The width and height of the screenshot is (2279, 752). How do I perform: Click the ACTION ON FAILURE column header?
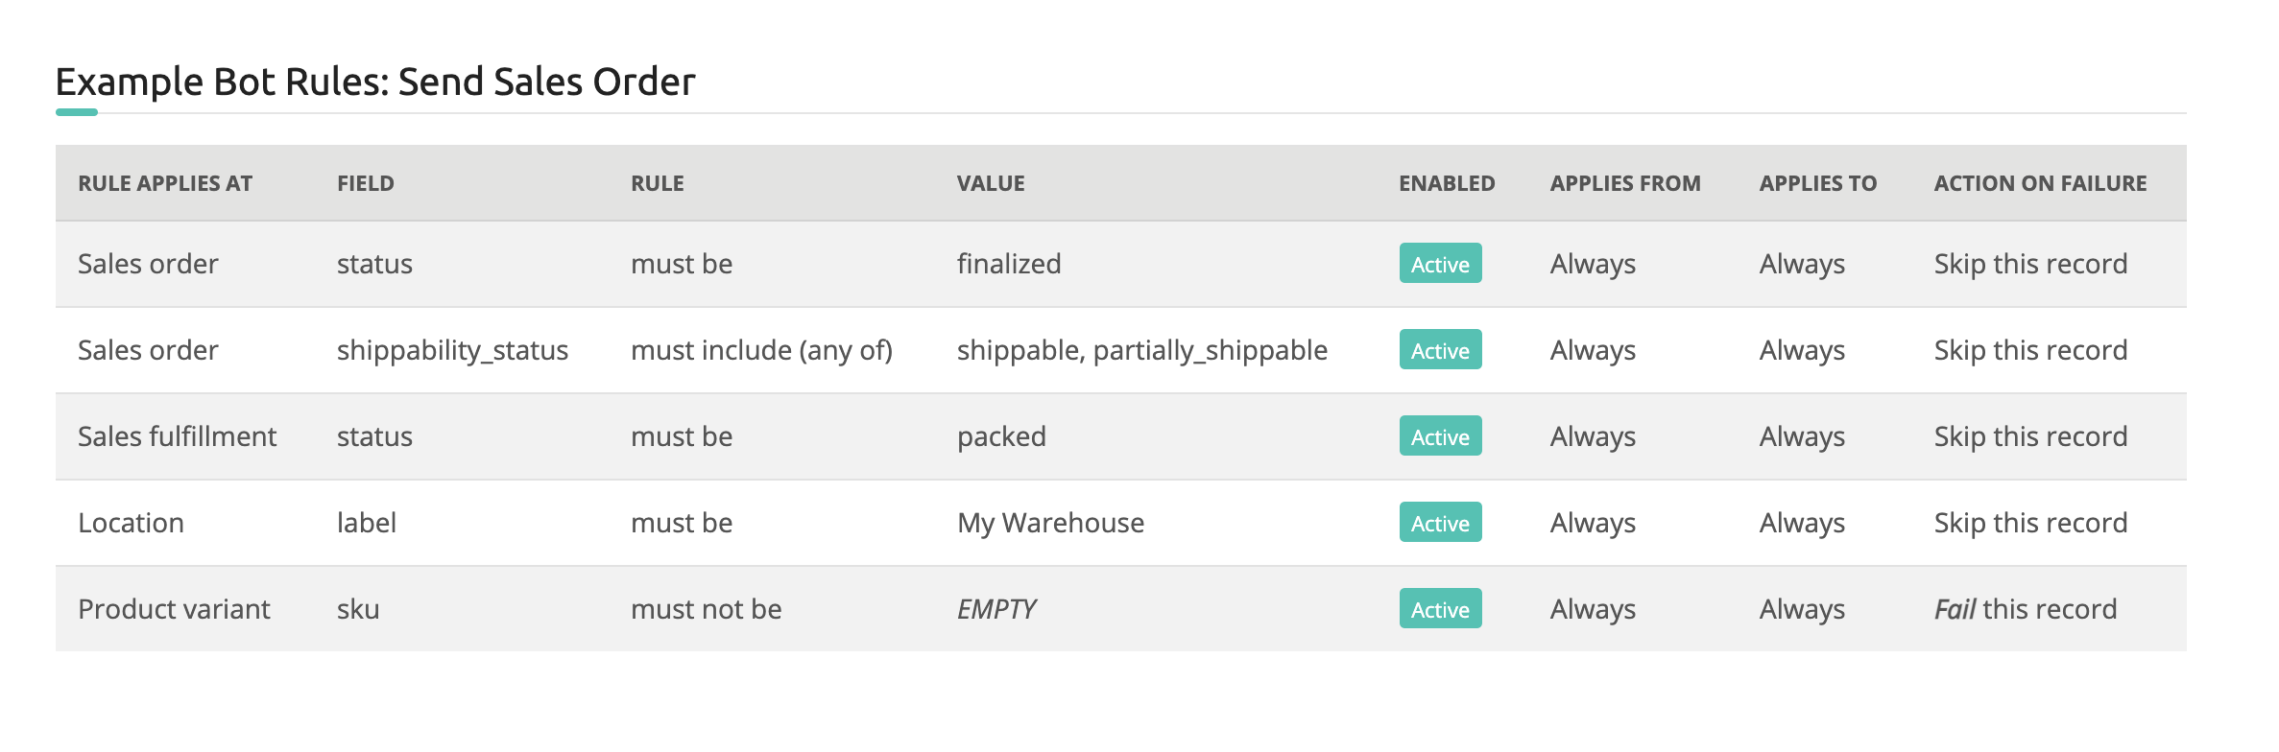point(2040,183)
